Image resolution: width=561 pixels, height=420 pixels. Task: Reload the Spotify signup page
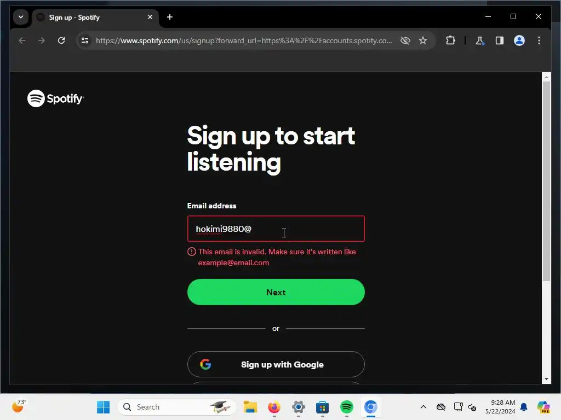tap(61, 40)
